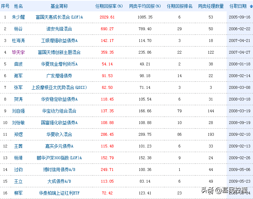The height and width of the screenshot is (199, 253).
Task: Select return value 91.53
Action: point(107,76)
